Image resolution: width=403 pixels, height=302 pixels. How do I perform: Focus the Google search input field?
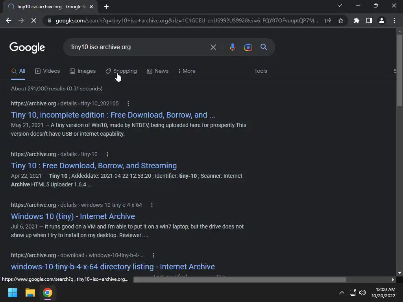pos(139,47)
